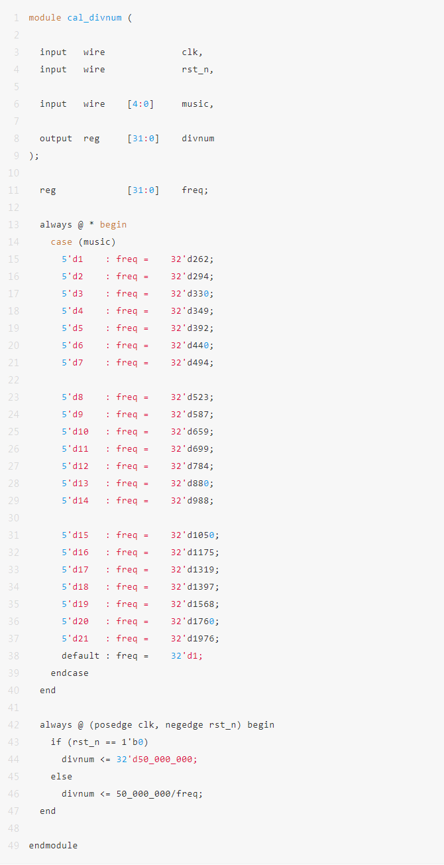Viewport: 444px width, 865px height.
Task: Click the rst_n port name in input declaration
Action: (x=197, y=70)
